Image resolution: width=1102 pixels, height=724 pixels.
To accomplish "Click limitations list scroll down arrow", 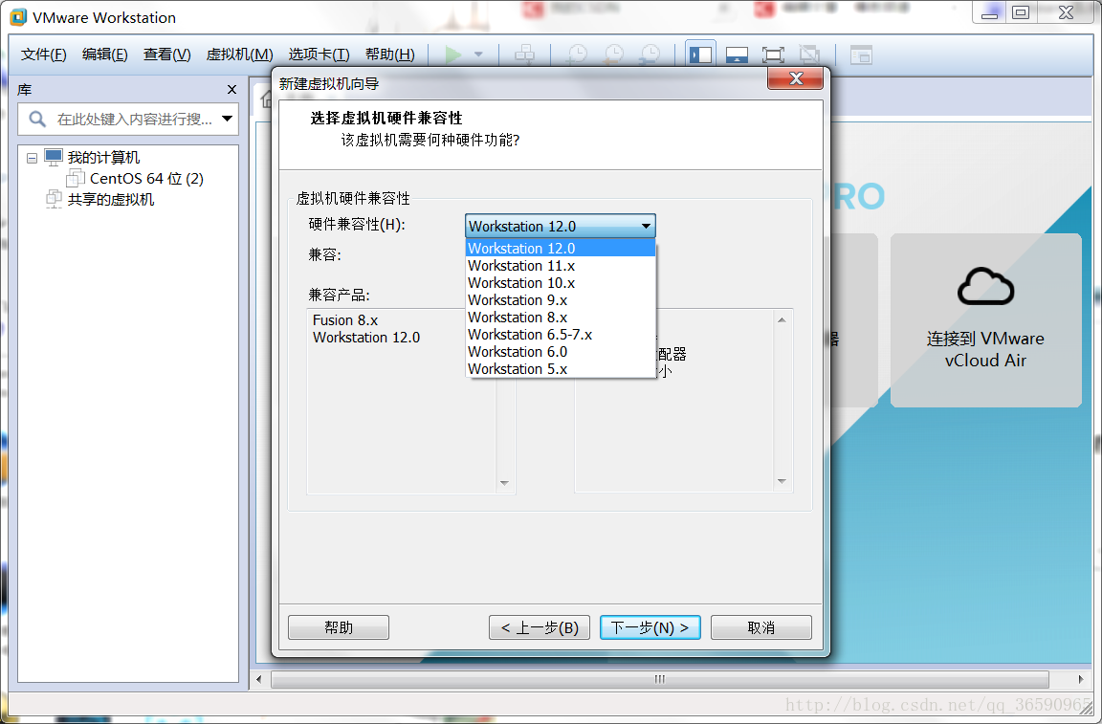I will point(782,481).
